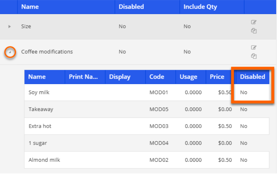Expand the Size modifier group
The image size is (278, 174).
click(x=10, y=26)
